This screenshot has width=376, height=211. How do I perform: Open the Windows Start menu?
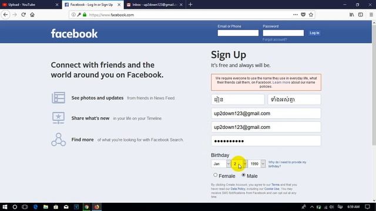(5, 207)
